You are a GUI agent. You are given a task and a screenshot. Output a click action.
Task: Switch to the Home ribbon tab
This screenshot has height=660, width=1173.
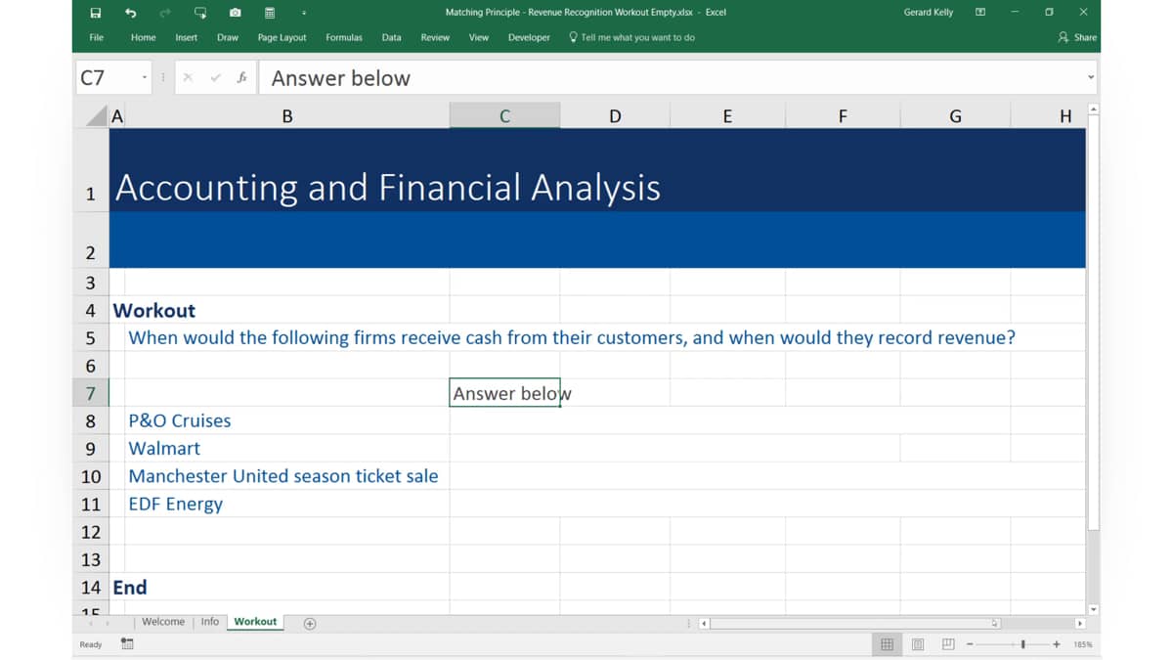point(144,37)
